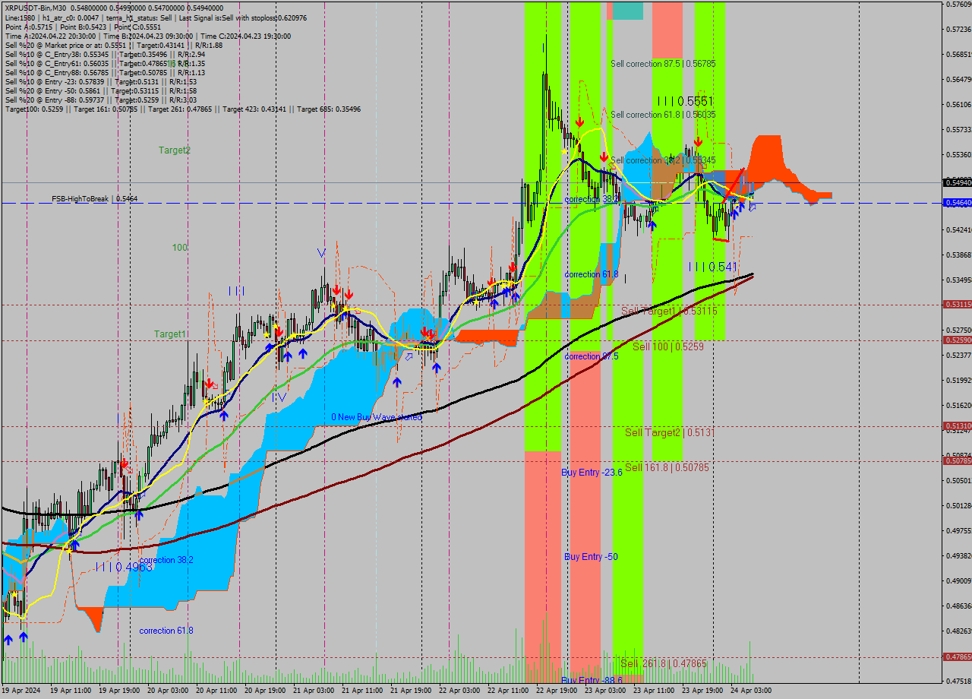Select the 'Target100: 0.5259' targets summary line
Viewport: 972px width, 699px height.
[x=183, y=109]
